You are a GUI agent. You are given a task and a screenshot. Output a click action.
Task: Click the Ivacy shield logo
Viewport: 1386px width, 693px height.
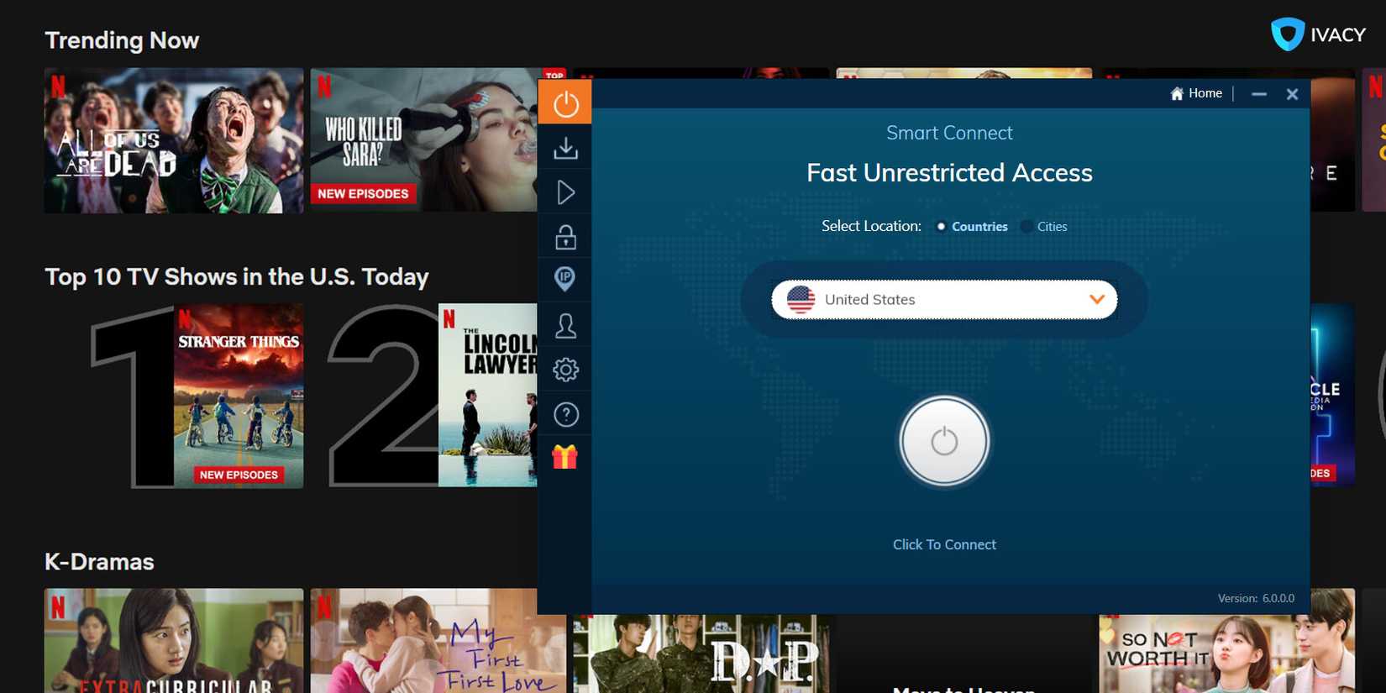point(1287,34)
